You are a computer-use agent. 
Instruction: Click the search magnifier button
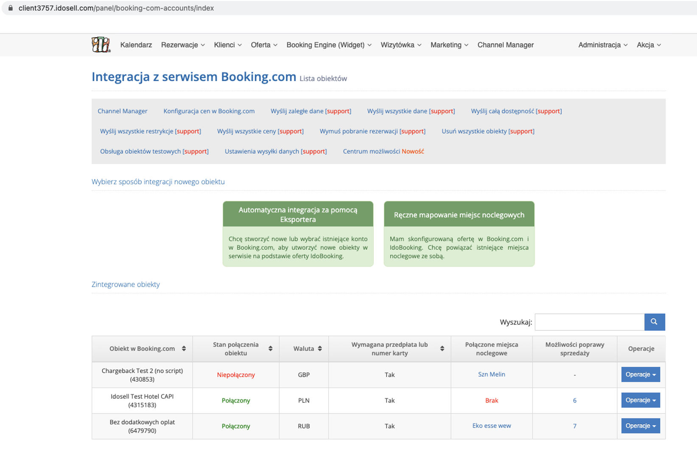654,322
